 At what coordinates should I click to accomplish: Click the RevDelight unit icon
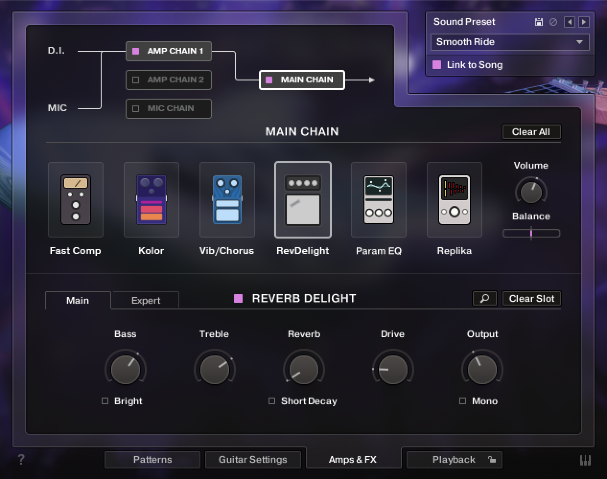[x=303, y=200]
